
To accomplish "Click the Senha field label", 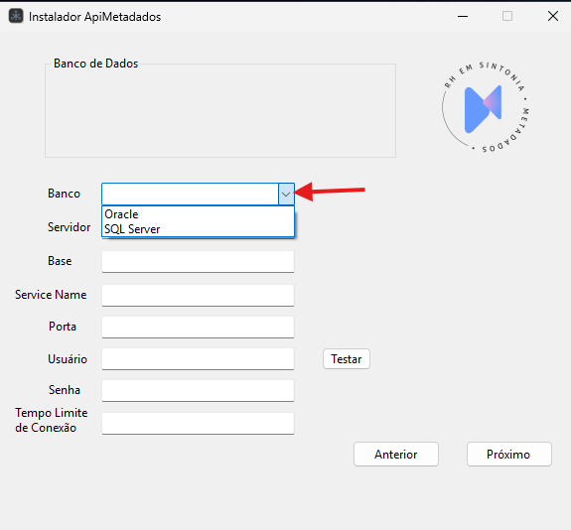I will click(x=65, y=390).
